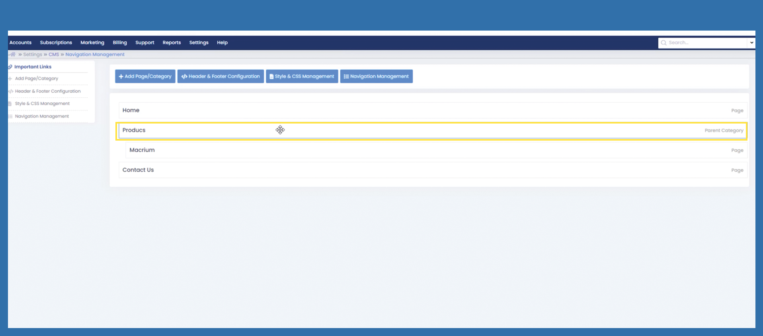Click the plus icon on the blue Add Page/Category button
Viewport: 763px width, 336px height.
point(121,77)
